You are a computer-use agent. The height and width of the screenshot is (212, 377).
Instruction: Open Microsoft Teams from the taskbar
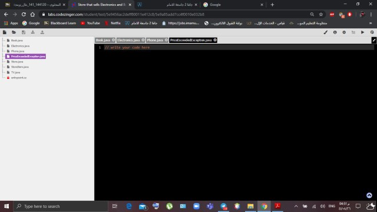210,206
